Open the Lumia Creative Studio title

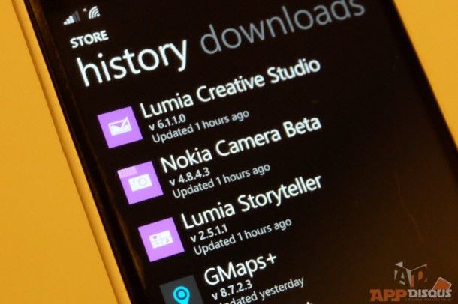[x=231, y=87]
